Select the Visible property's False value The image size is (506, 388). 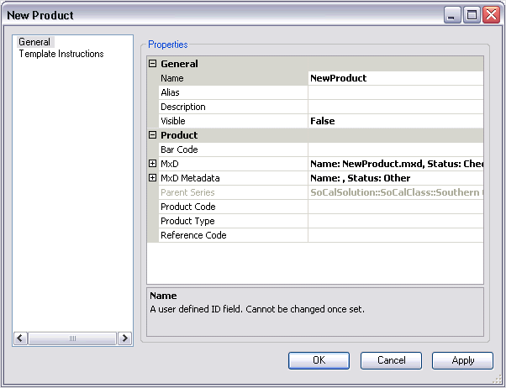point(395,121)
